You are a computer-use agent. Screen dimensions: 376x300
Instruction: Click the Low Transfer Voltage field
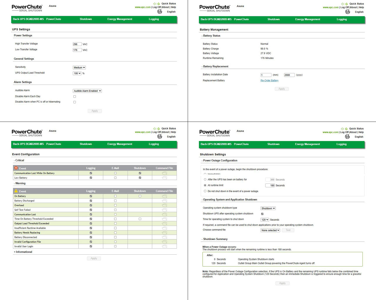point(77,50)
